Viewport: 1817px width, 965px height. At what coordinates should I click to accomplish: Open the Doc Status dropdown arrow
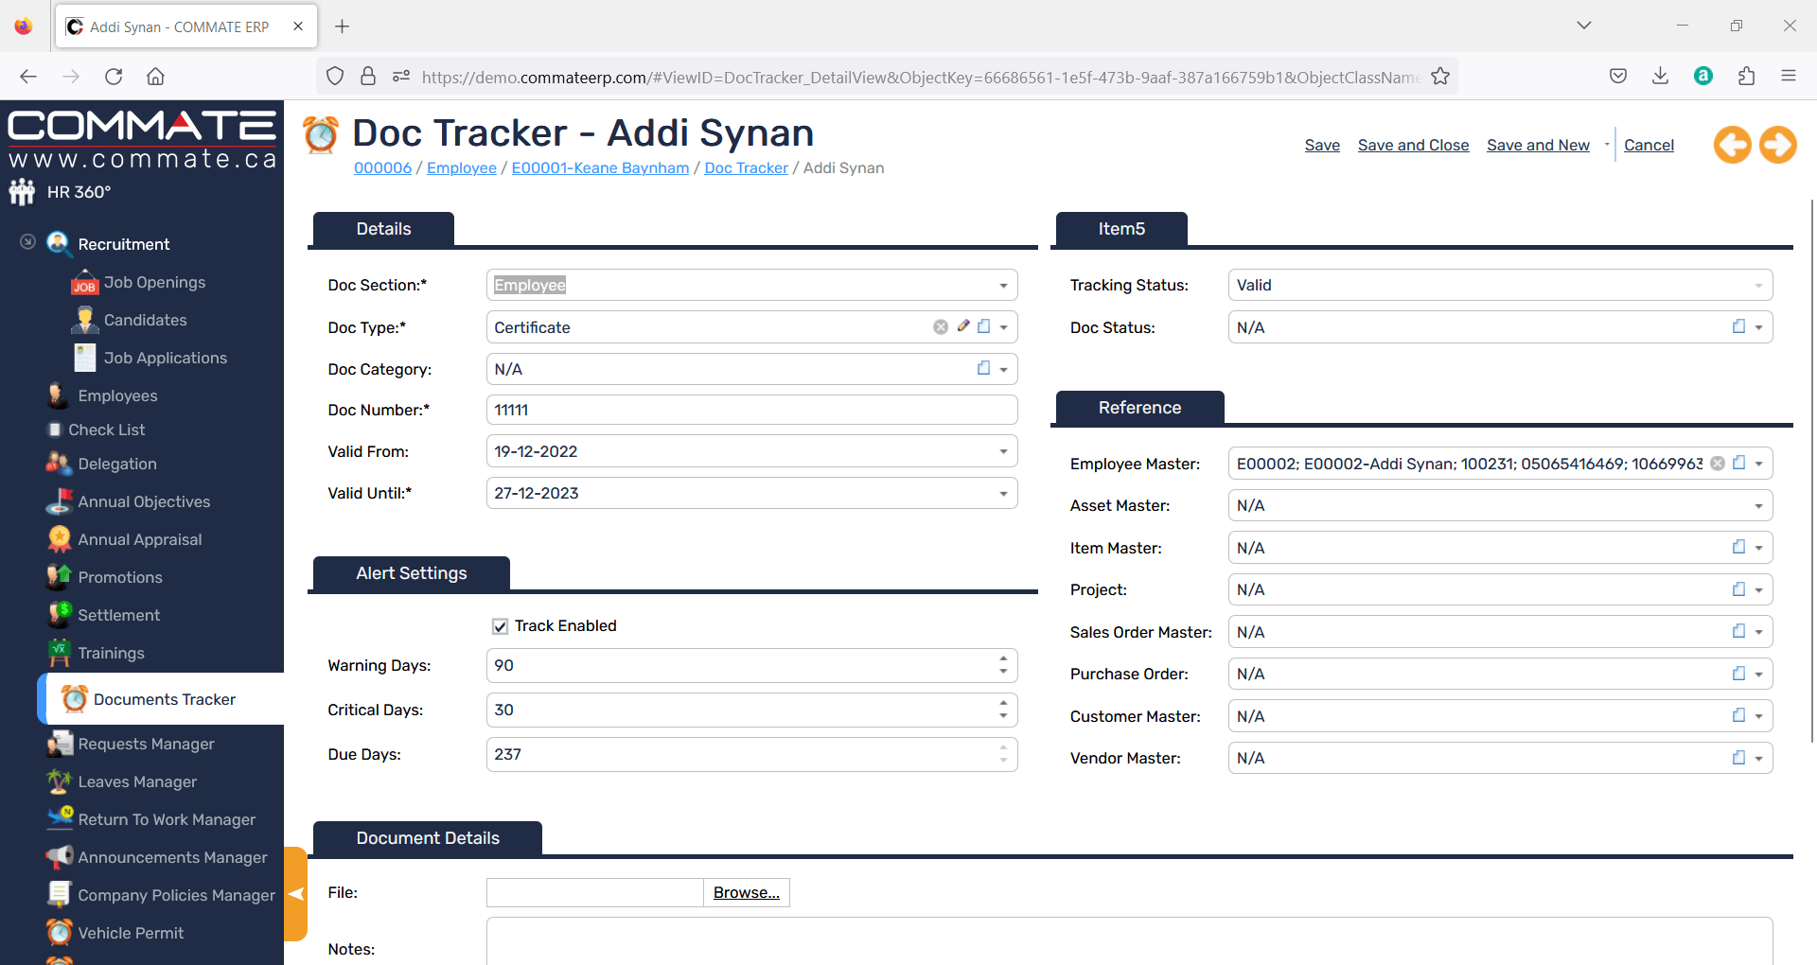click(x=1758, y=327)
